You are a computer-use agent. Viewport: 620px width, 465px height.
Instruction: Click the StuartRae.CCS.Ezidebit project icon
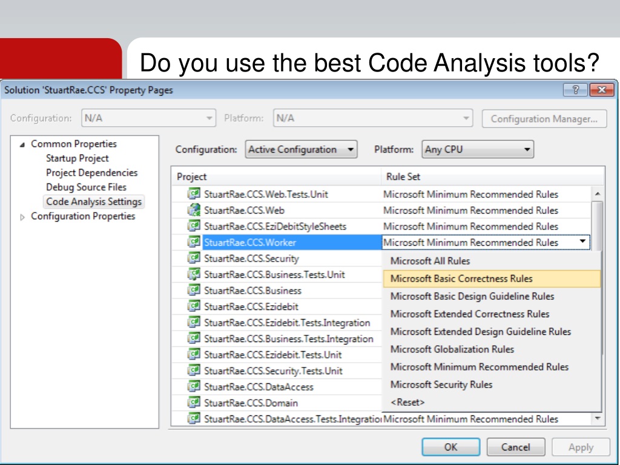point(194,306)
